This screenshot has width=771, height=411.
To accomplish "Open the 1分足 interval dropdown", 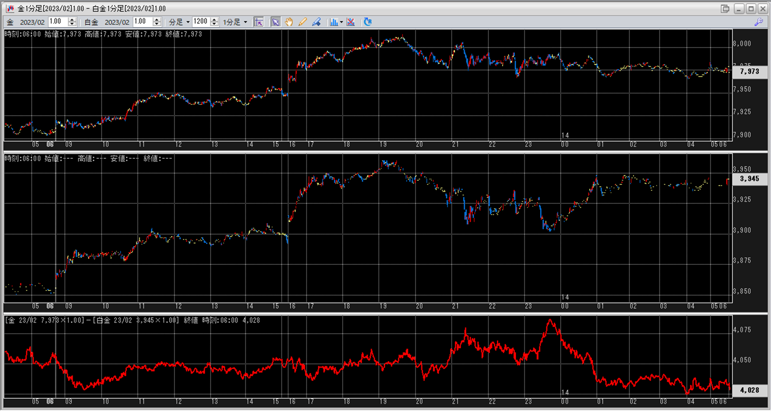I will 245,22.
